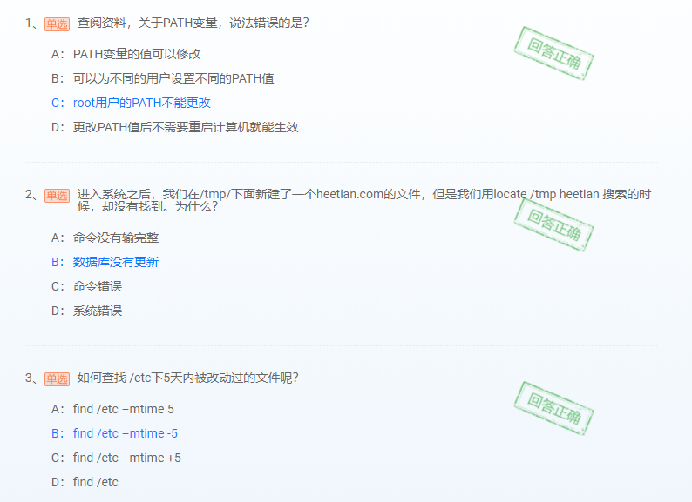The width and height of the screenshot is (692, 502).
Task: Select option A: 命令没有输完整
Action: tap(105, 238)
